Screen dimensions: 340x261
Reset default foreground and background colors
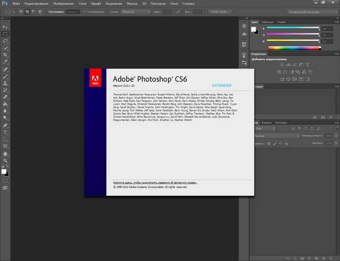click(x=3, y=166)
